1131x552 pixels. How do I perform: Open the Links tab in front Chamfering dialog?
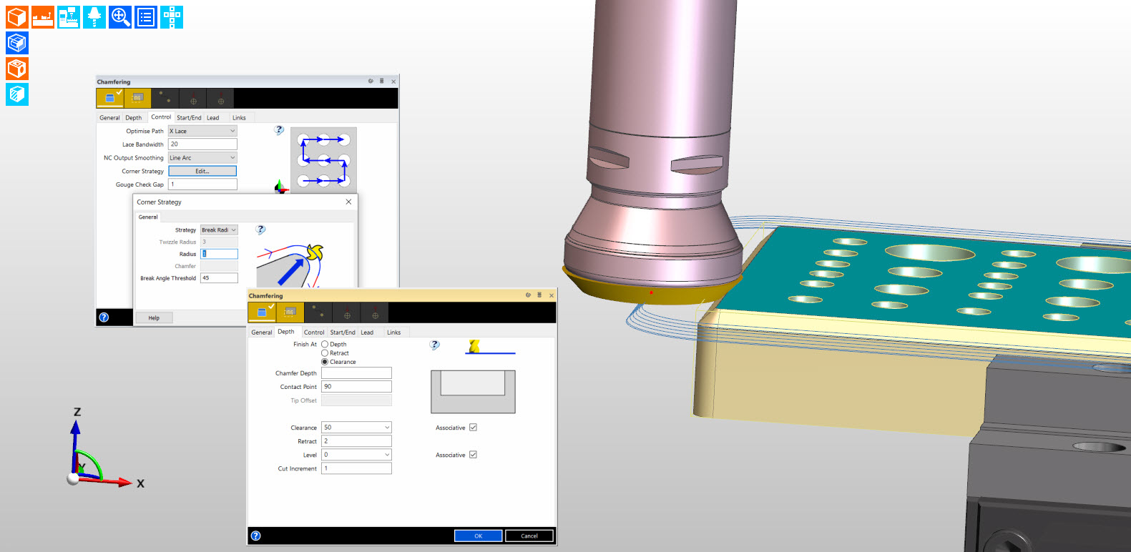(393, 332)
